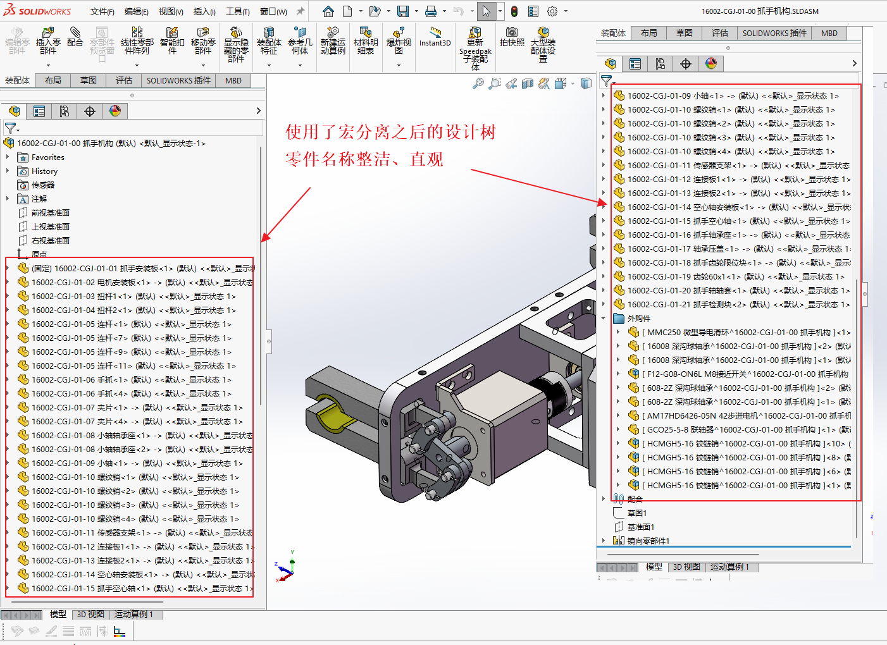Collapse the 外购件 folder in right tree

[604, 319]
